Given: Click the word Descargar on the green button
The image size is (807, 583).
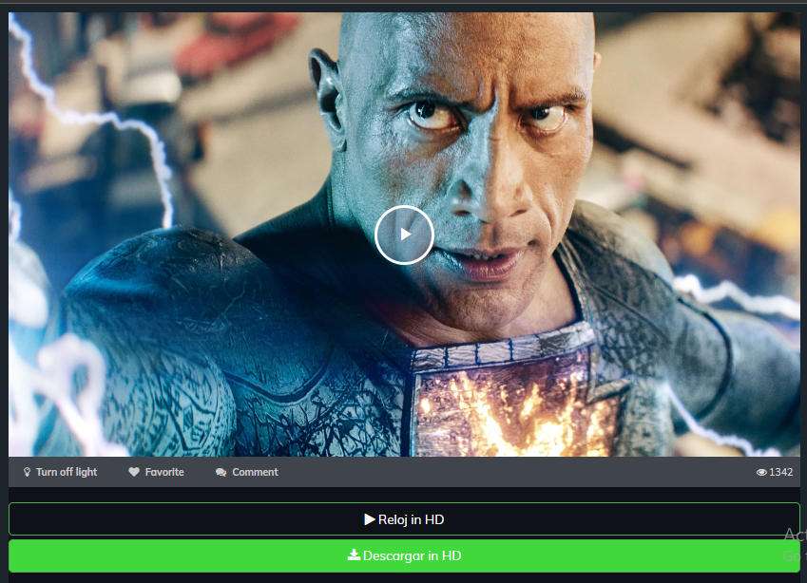Looking at the screenshot, I should 394,555.
